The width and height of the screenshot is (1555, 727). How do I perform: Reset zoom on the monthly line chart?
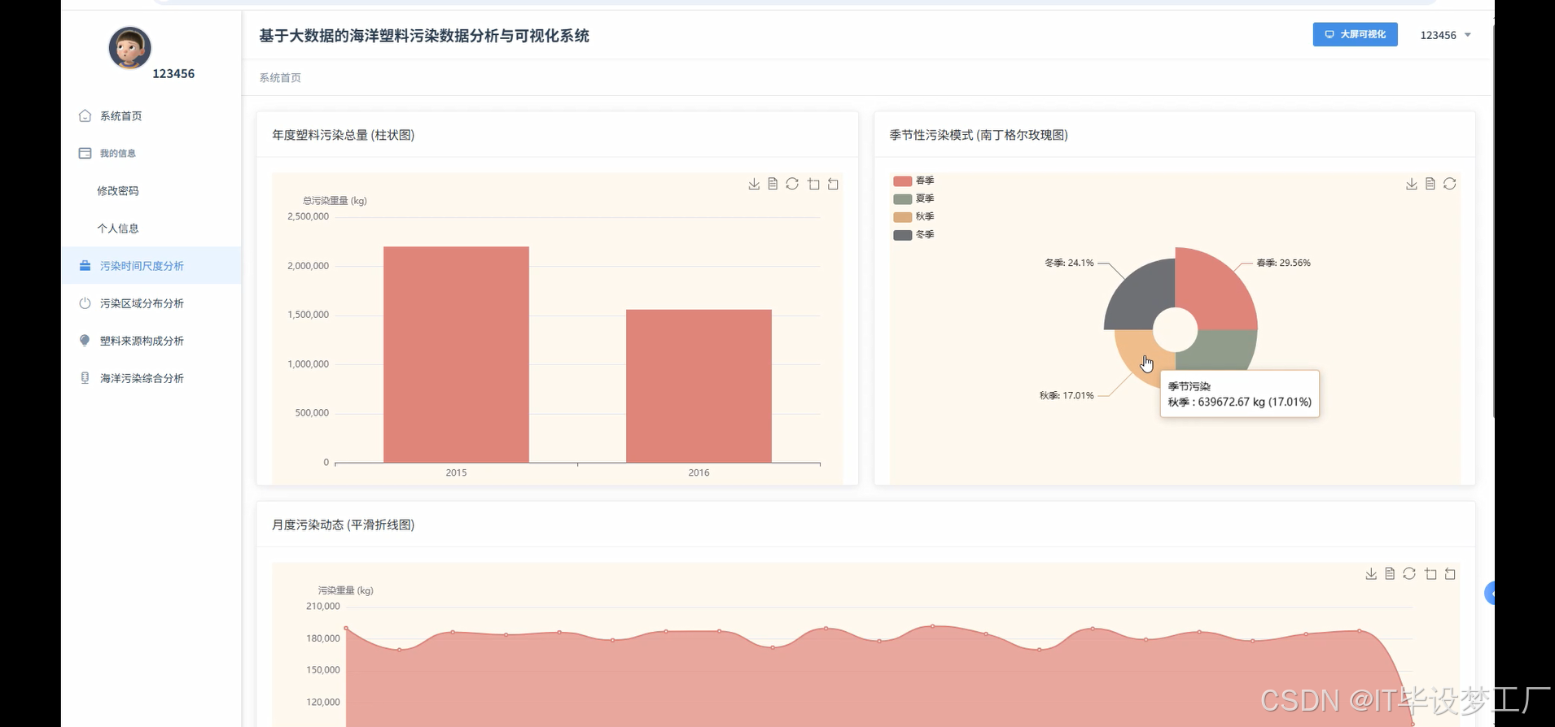(x=1450, y=574)
